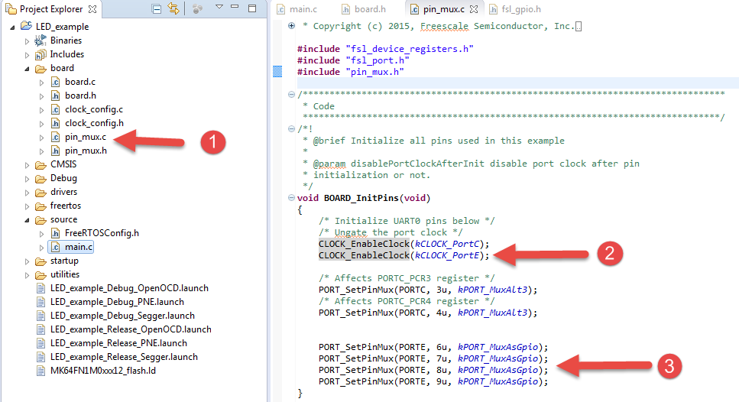This screenshot has width=739, height=402.
Task: Click kPORT_MuxAsGpio on the PORTE 9u line
Action: click(x=498, y=381)
